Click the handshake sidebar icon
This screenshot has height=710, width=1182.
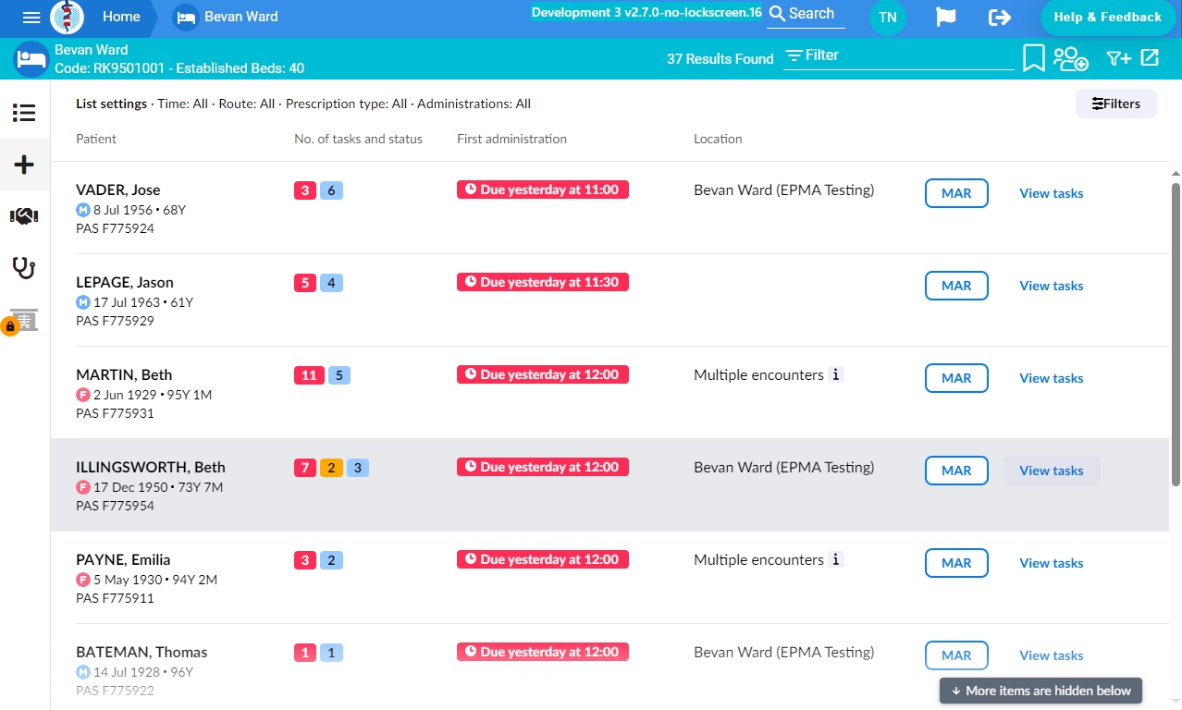24,215
